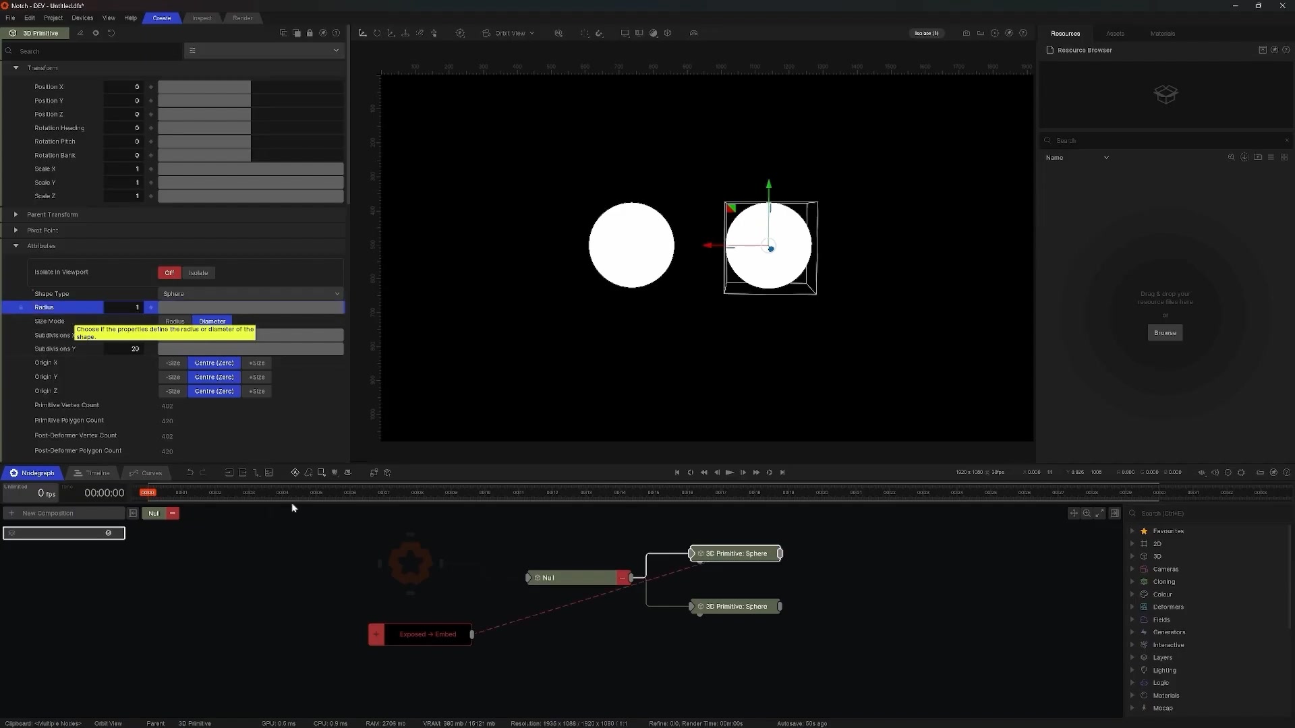Click the Position X slider bar
1295x728 pixels.
coord(251,87)
